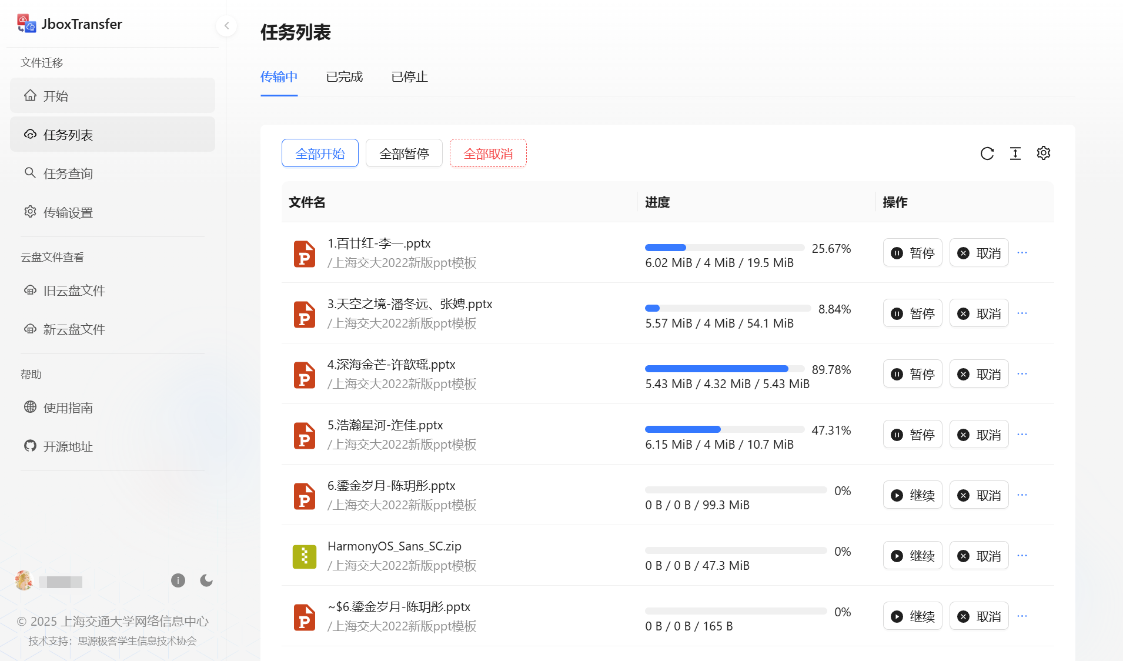Resume the HarmonyOS_Sans_SC.zip transfer
Viewport: 1123px width, 661px height.
click(913, 556)
